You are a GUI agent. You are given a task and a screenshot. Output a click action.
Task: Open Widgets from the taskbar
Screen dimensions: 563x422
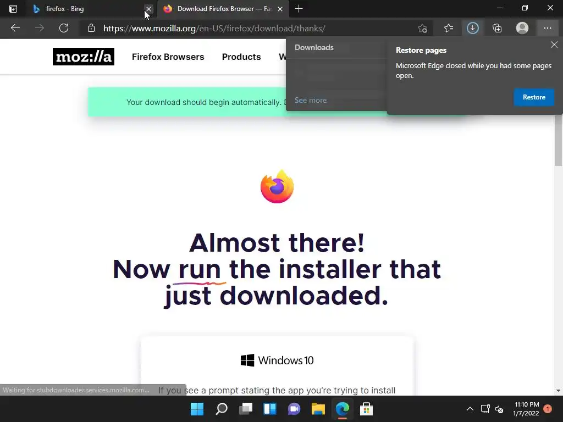pyautogui.click(x=269, y=409)
